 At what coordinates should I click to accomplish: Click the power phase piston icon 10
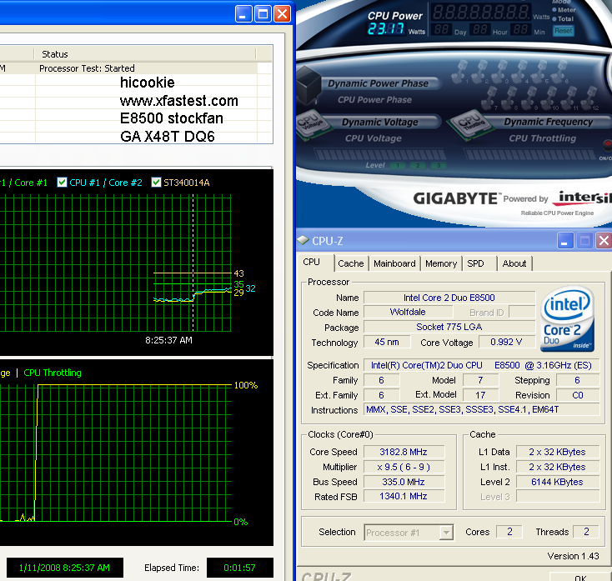tap(550, 98)
